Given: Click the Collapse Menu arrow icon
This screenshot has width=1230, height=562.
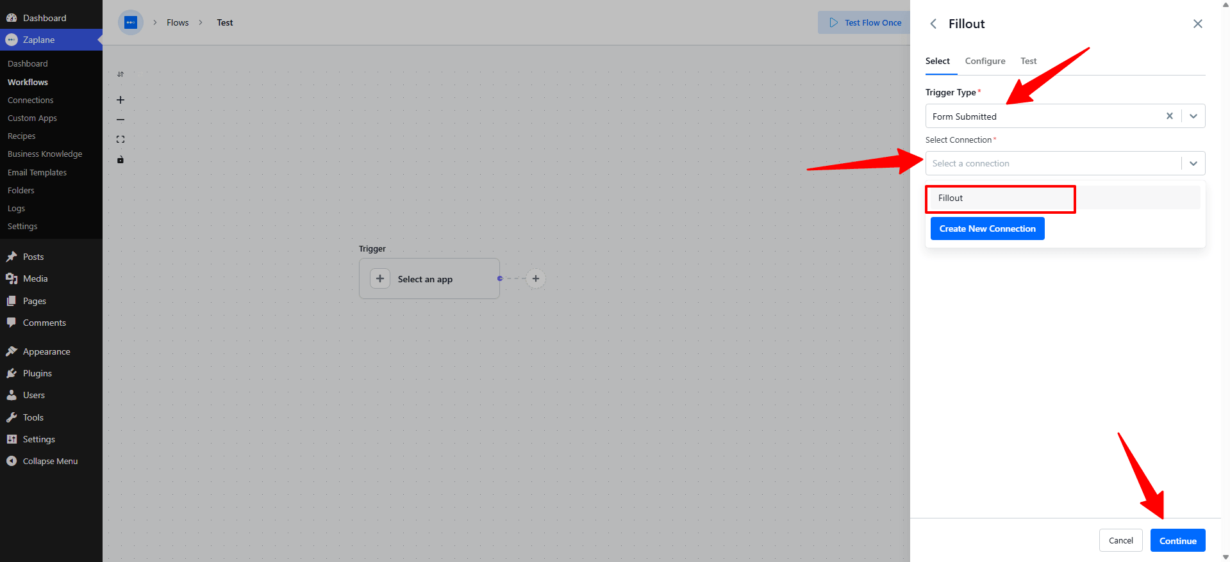Looking at the screenshot, I should pos(12,461).
